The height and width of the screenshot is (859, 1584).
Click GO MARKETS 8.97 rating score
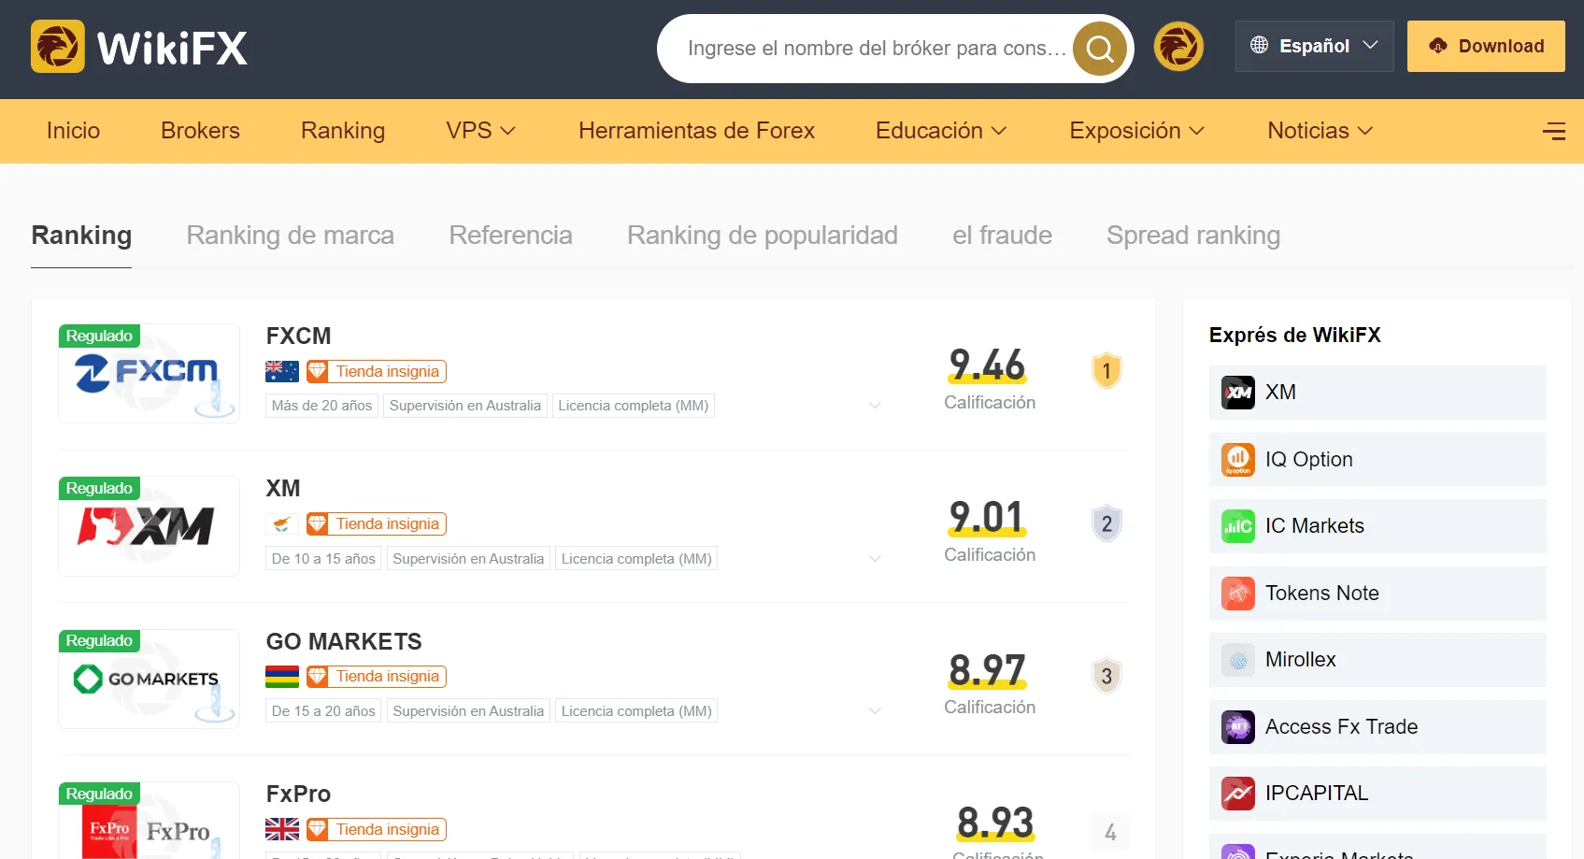pyautogui.click(x=988, y=669)
